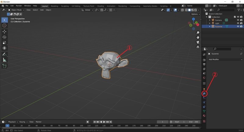Viewport: 244px width, 132px height.
Task: Open the Add Modifier dropdown
Action: [x=225, y=59]
